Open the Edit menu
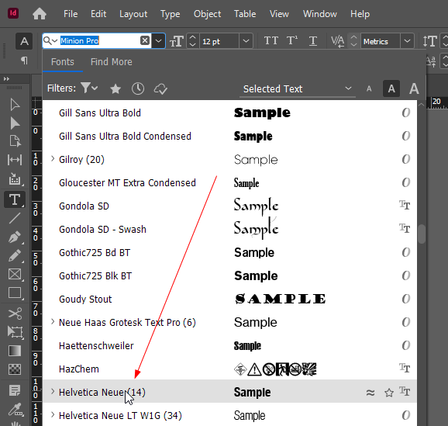448x426 pixels. [x=98, y=14]
